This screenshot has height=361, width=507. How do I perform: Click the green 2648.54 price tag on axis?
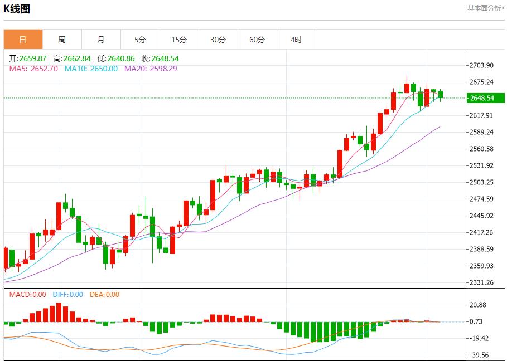[483, 98]
